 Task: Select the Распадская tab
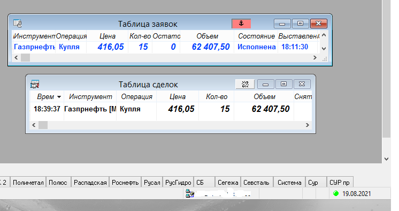[90, 183]
